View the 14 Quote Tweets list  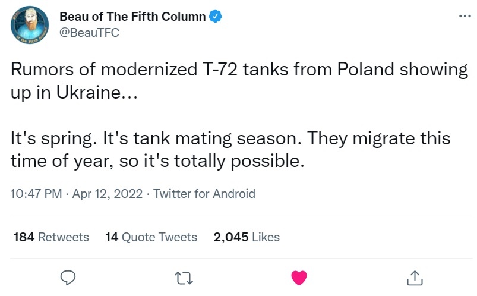point(151,237)
